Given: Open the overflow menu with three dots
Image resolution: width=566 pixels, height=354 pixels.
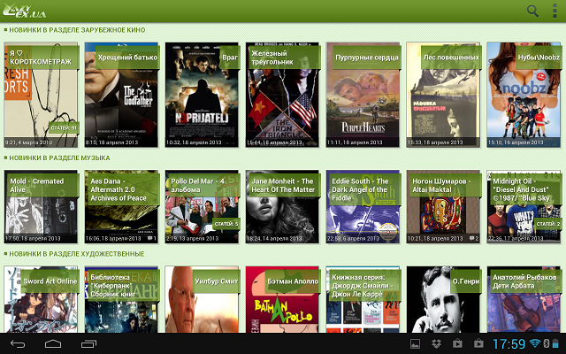Looking at the screenshot, I should coord(555,11).
